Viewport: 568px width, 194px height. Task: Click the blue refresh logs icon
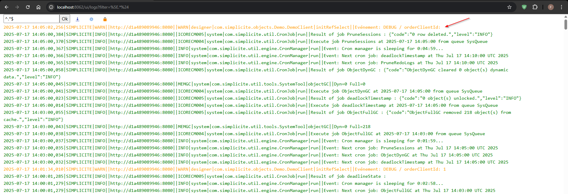(91, 19)
